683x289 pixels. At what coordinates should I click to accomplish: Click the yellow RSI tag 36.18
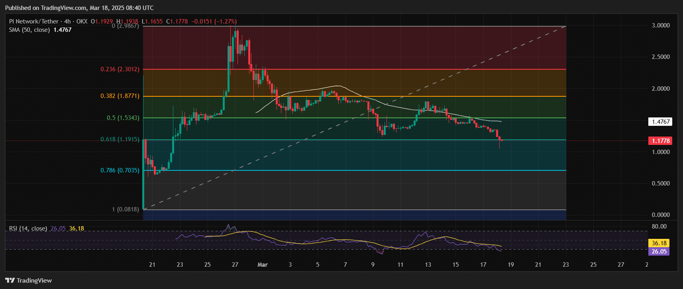(x=659, y=243)
